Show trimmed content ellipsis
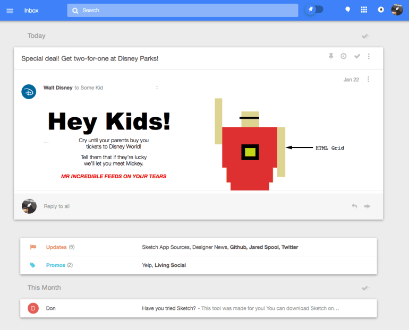Image resolution: width=409 pixels, height=330 pixels. pos(46,142)
